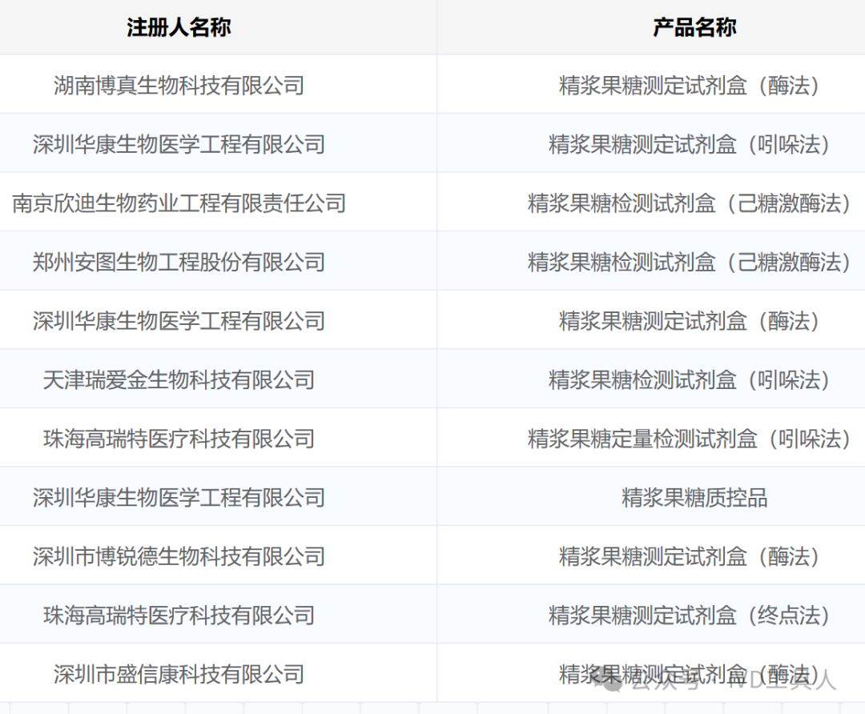Click the 注册人名称 column header
The width and height of the screenshot is (865, 714).
pyautogui.click(x=178, y=26)
